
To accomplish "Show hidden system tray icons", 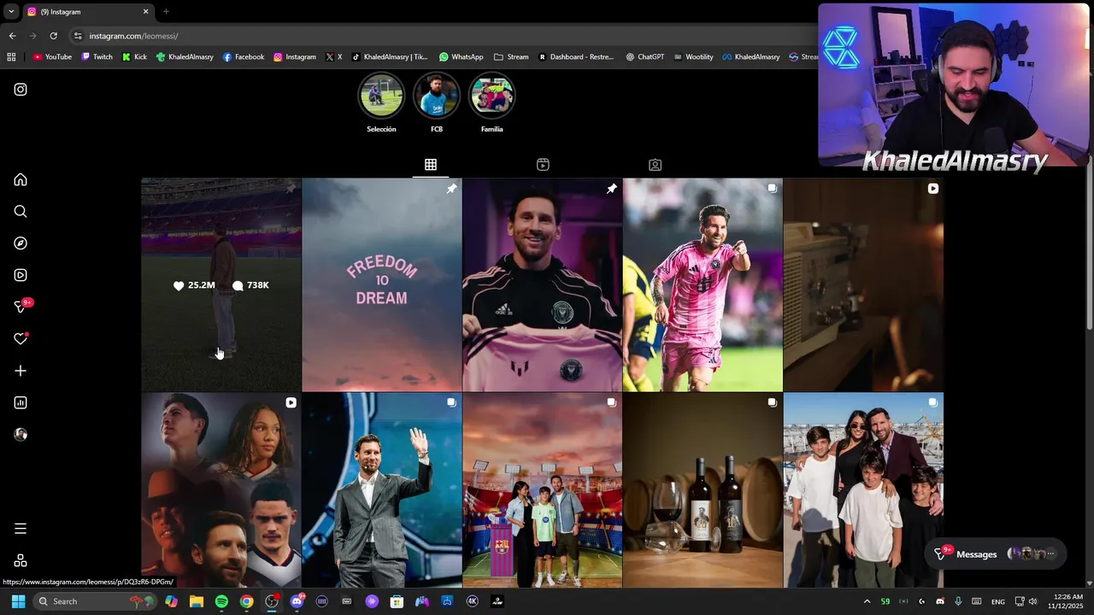I will (867, 601).
